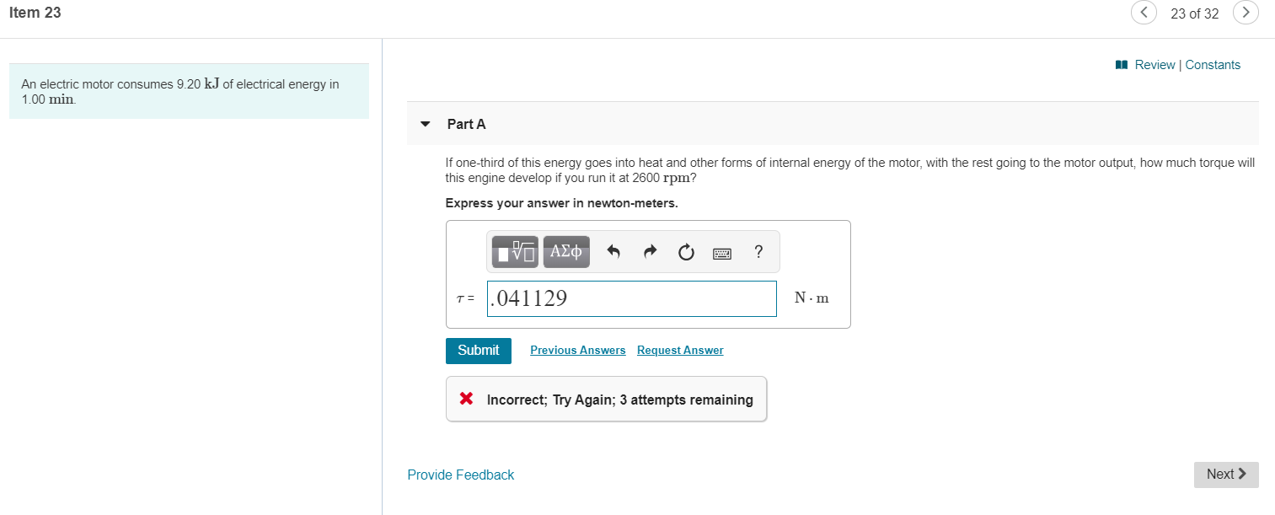View Previous Answers for Part A
Screen dimensions: 1275x515
[x=577, y=350]
